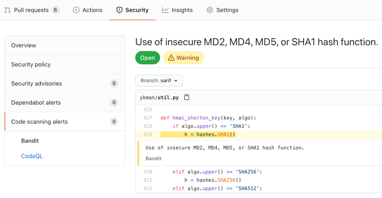Open the Branch: sarif dropdown

click(159, 80)
